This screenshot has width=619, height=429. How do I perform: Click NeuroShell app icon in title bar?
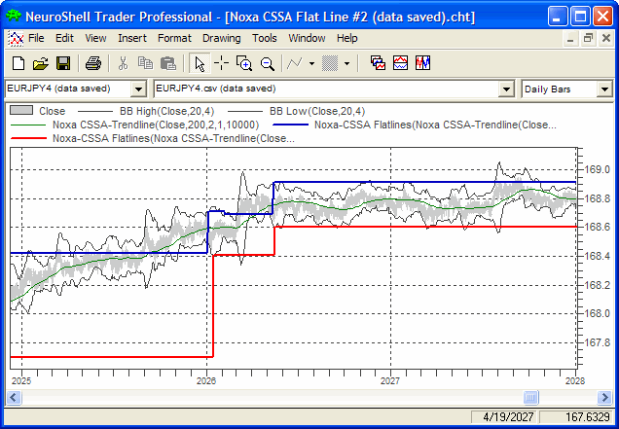(x=15, y=16)
